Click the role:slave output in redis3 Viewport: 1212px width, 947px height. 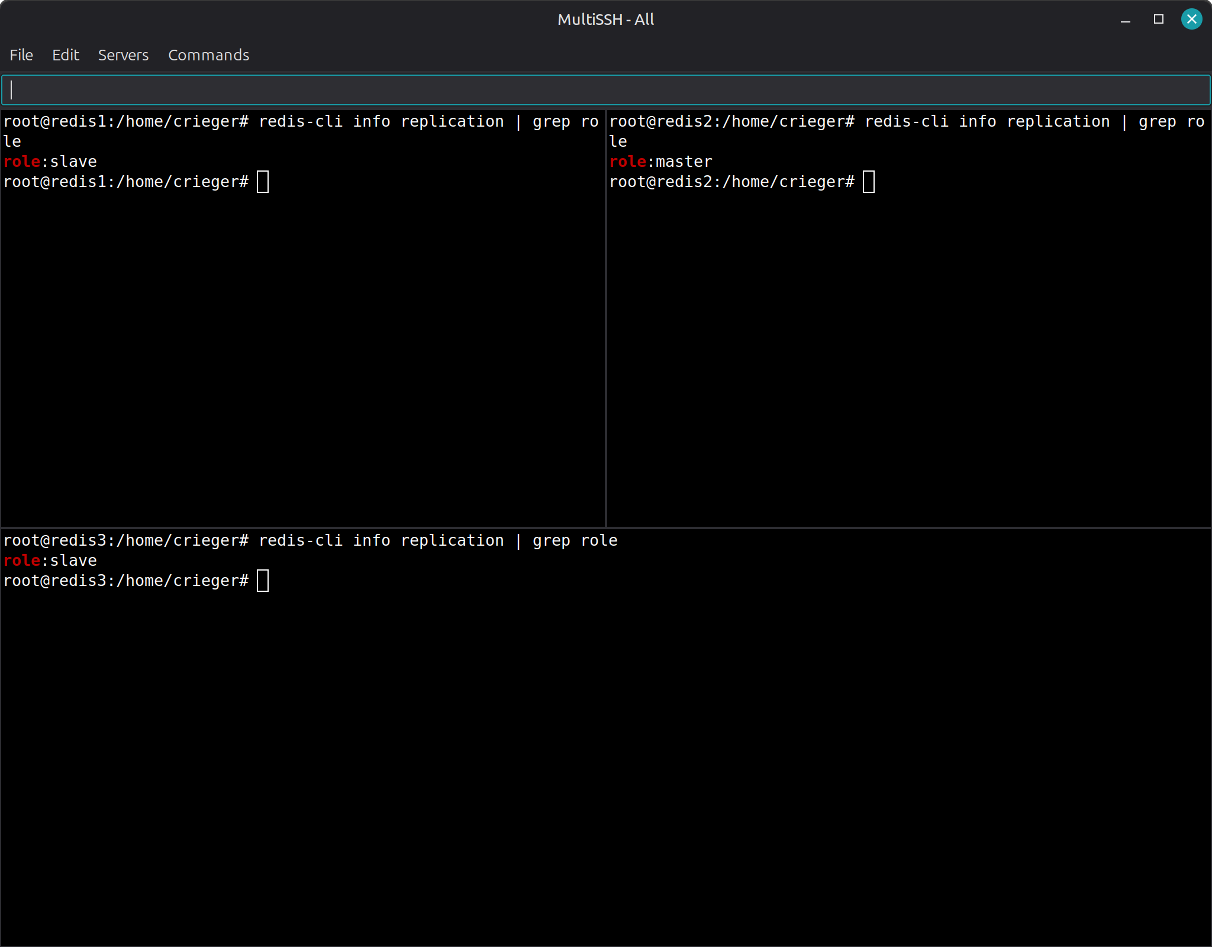point(50,561)
